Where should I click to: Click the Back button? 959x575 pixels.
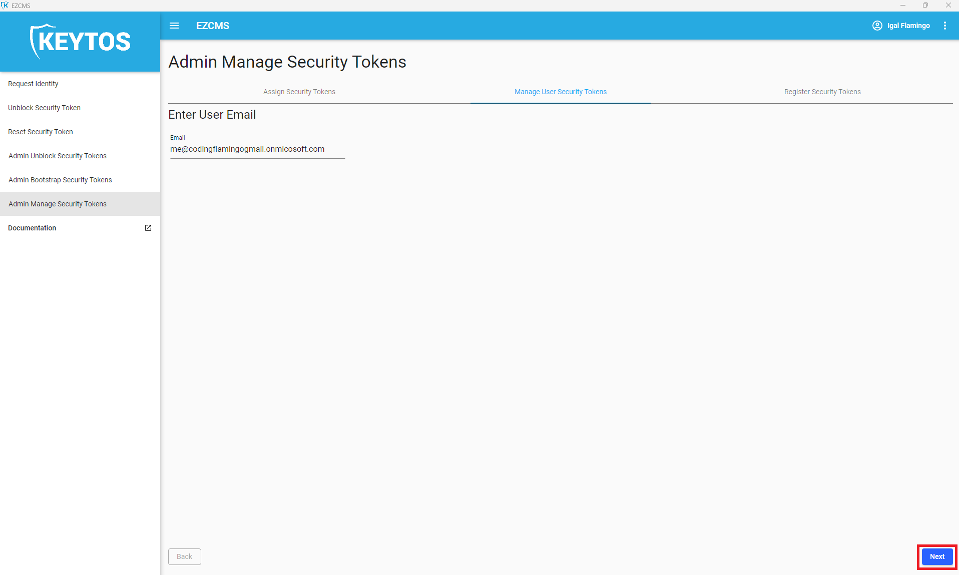[x=184, y=556]
